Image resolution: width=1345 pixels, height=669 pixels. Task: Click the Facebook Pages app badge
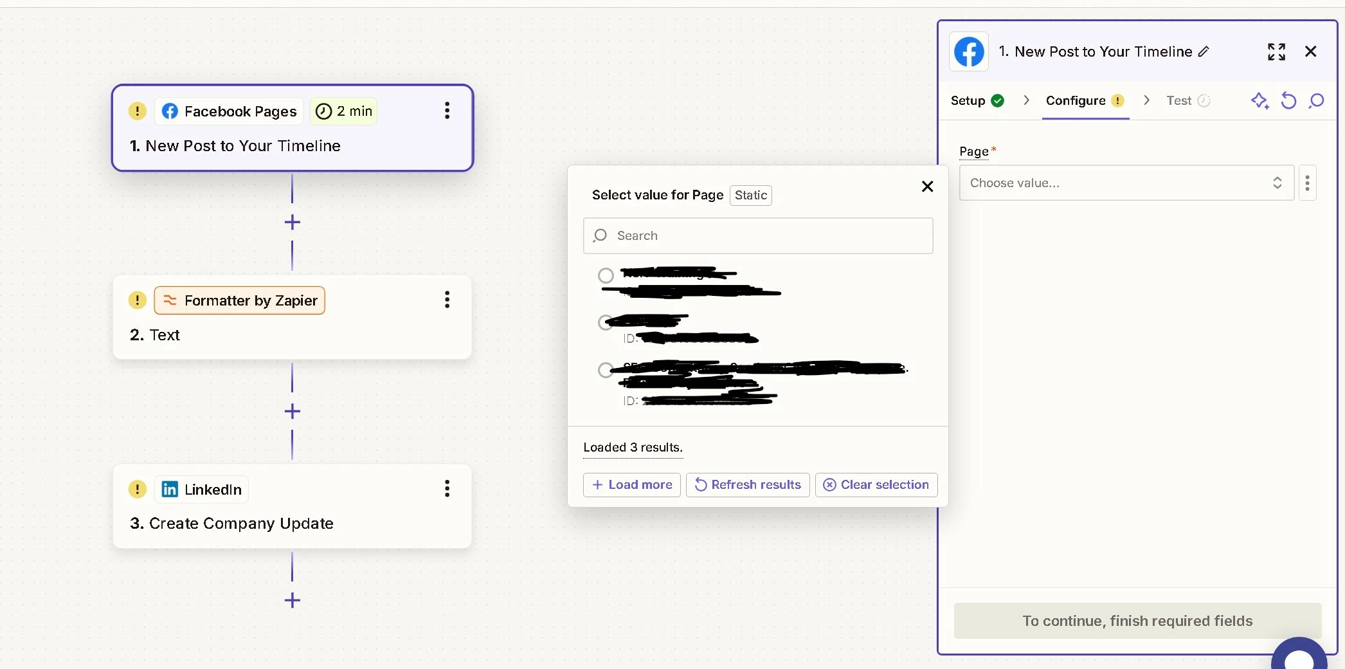click(x=229, y=111)
